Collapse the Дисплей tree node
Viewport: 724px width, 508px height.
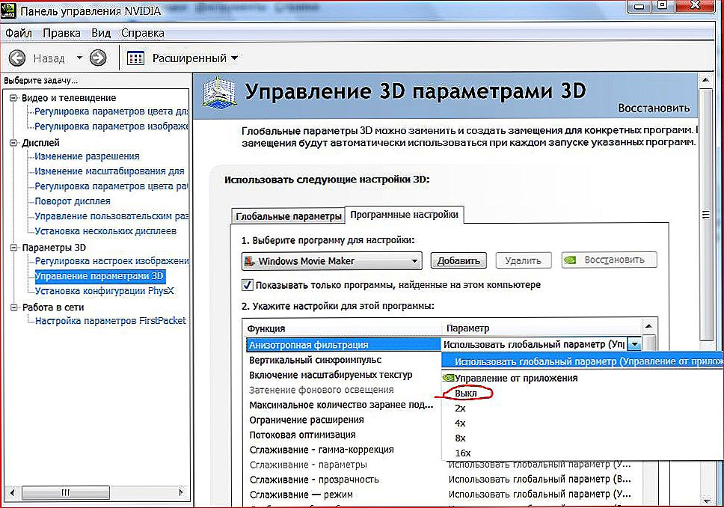[x=13, y=143]
